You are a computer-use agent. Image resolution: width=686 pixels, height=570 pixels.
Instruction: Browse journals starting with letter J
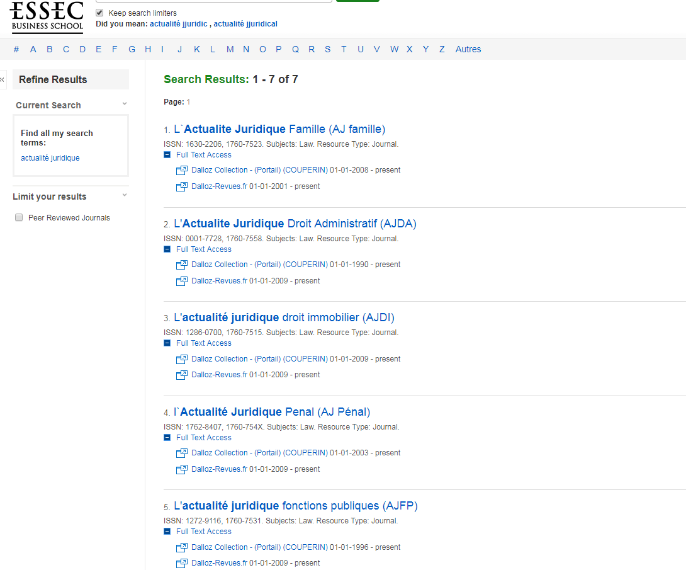(179, 50)
